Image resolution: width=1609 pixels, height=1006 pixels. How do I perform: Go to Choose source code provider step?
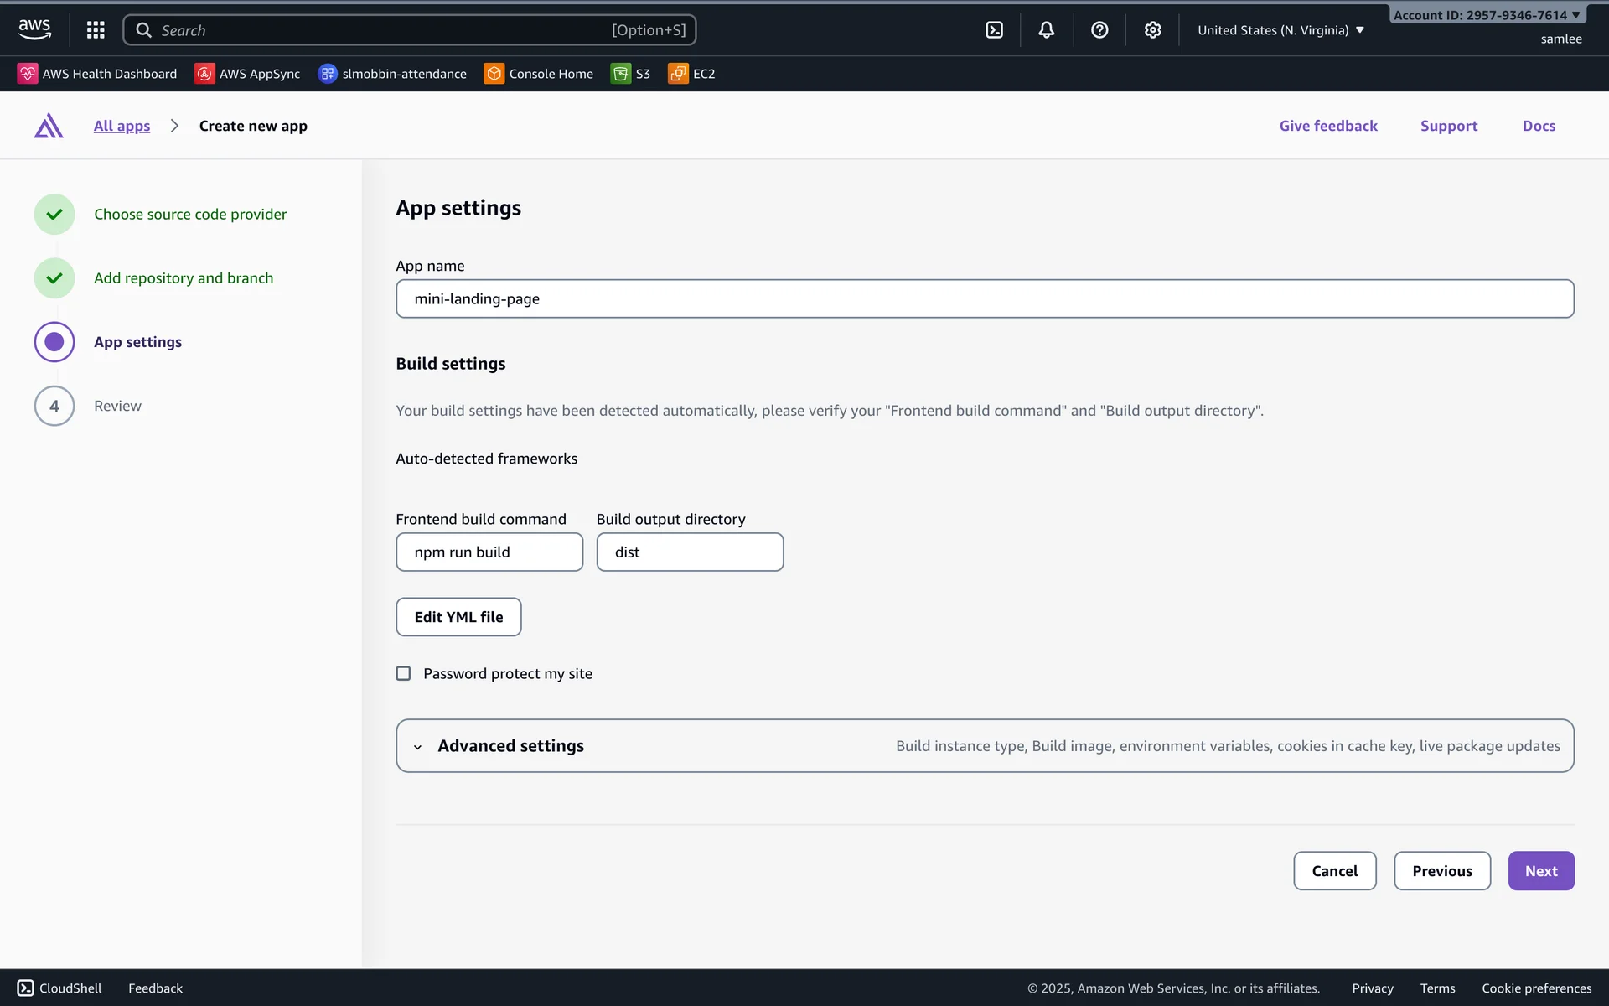(x=189, y=214)
